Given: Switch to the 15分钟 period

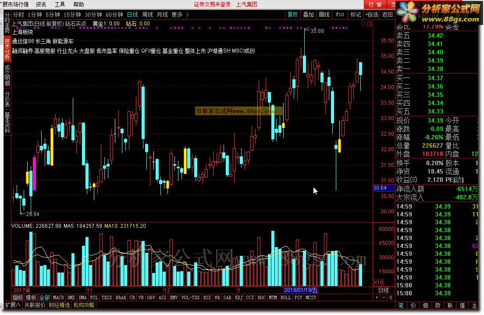Looking at the screenshot, I should [x=72, y=14].
